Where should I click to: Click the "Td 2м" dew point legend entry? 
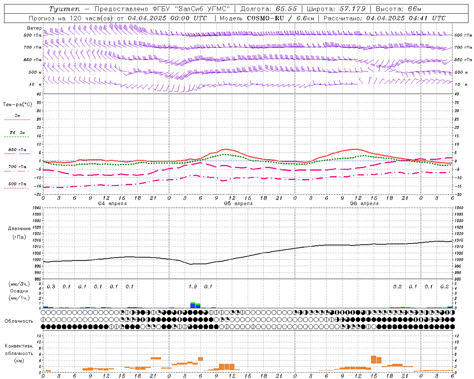pyautogui.click(x=17, y=133)
